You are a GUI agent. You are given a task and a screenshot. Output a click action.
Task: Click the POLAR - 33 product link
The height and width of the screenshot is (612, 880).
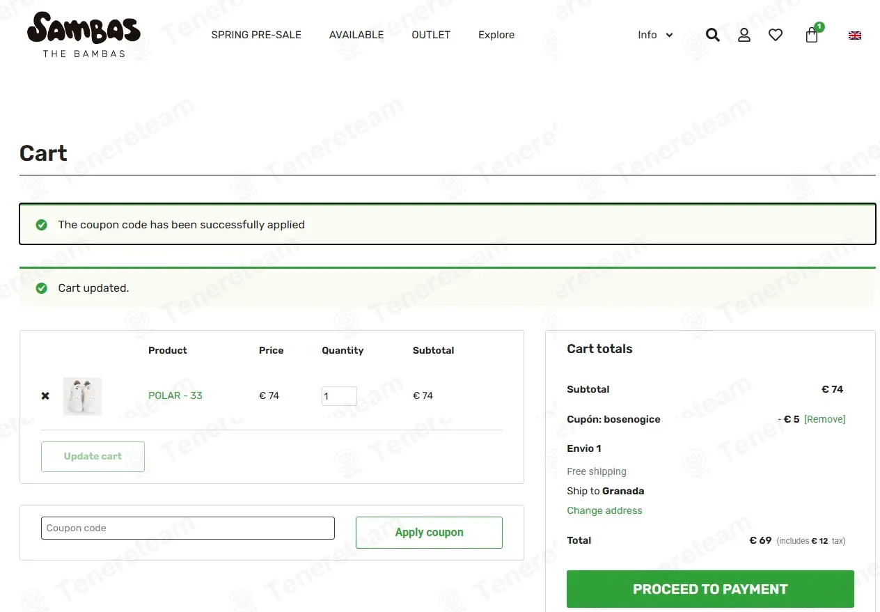point(175,395)
